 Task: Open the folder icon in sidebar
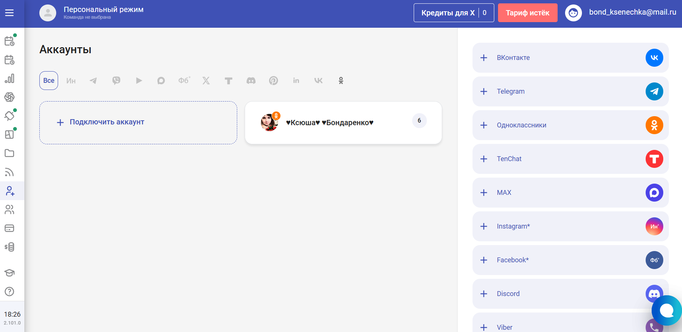9,153
